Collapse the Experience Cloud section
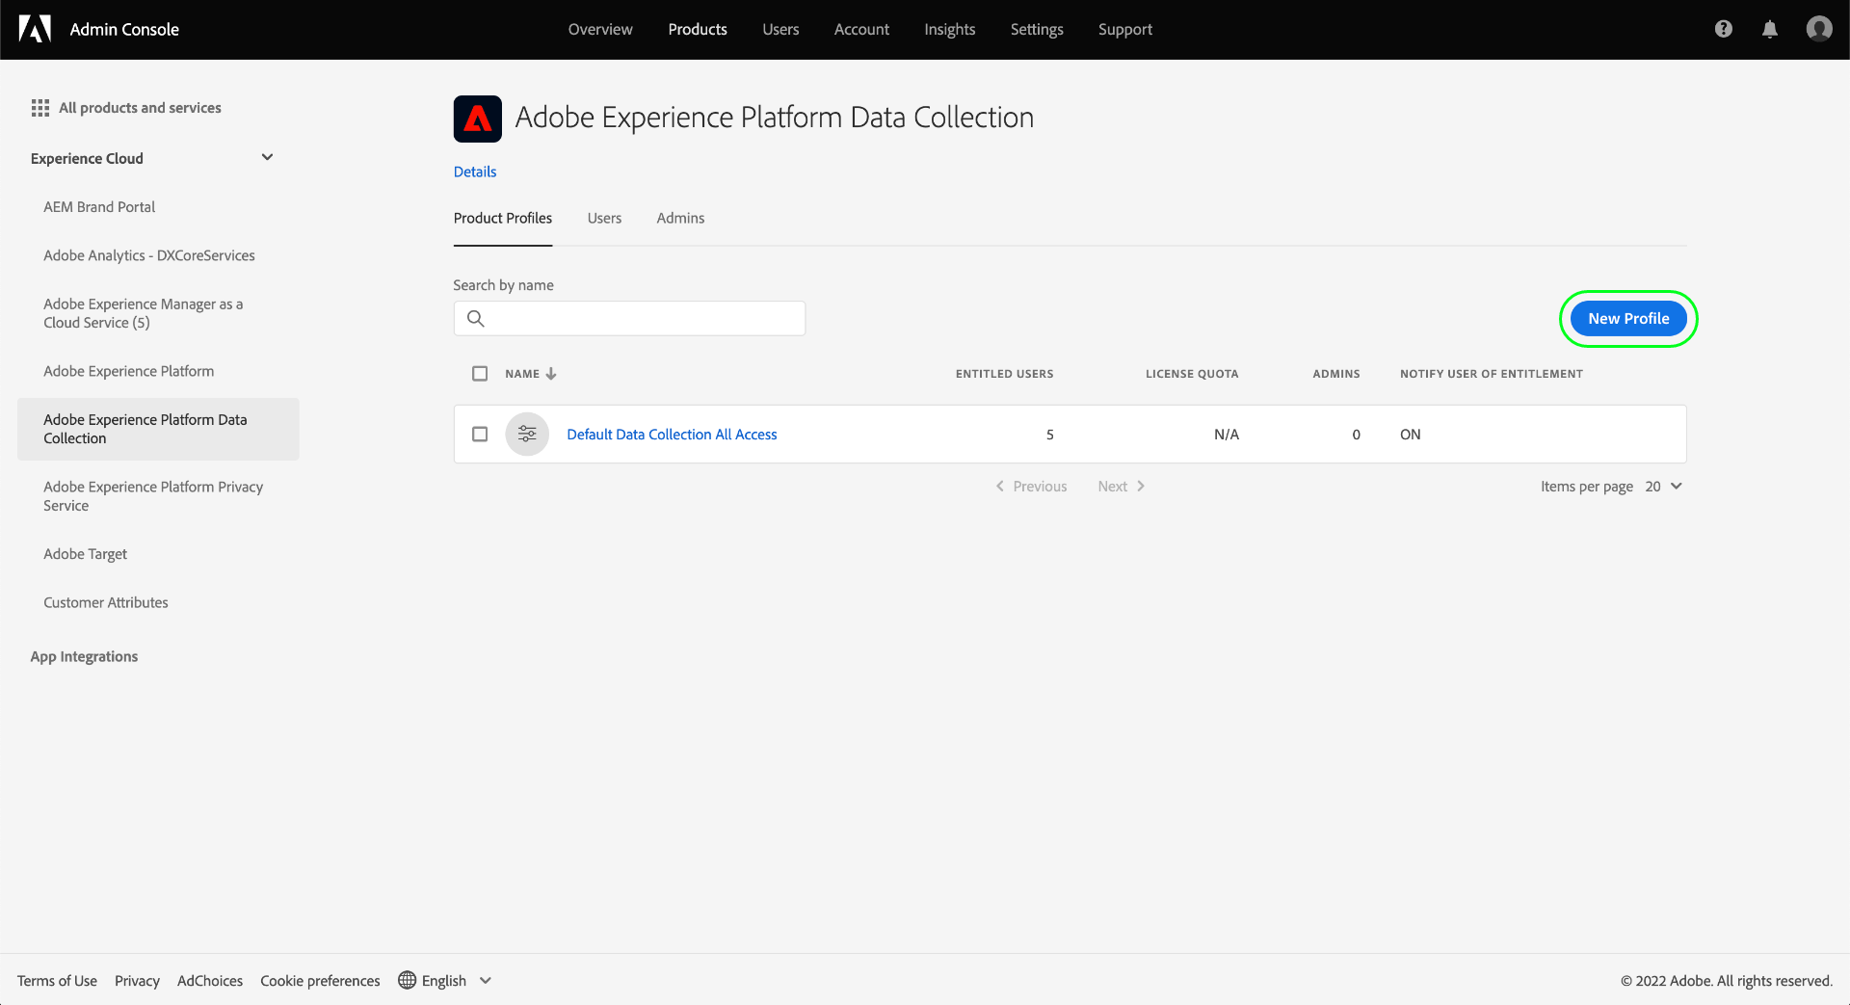Screen dimensions: 1850x1005 tap(267, 158)
